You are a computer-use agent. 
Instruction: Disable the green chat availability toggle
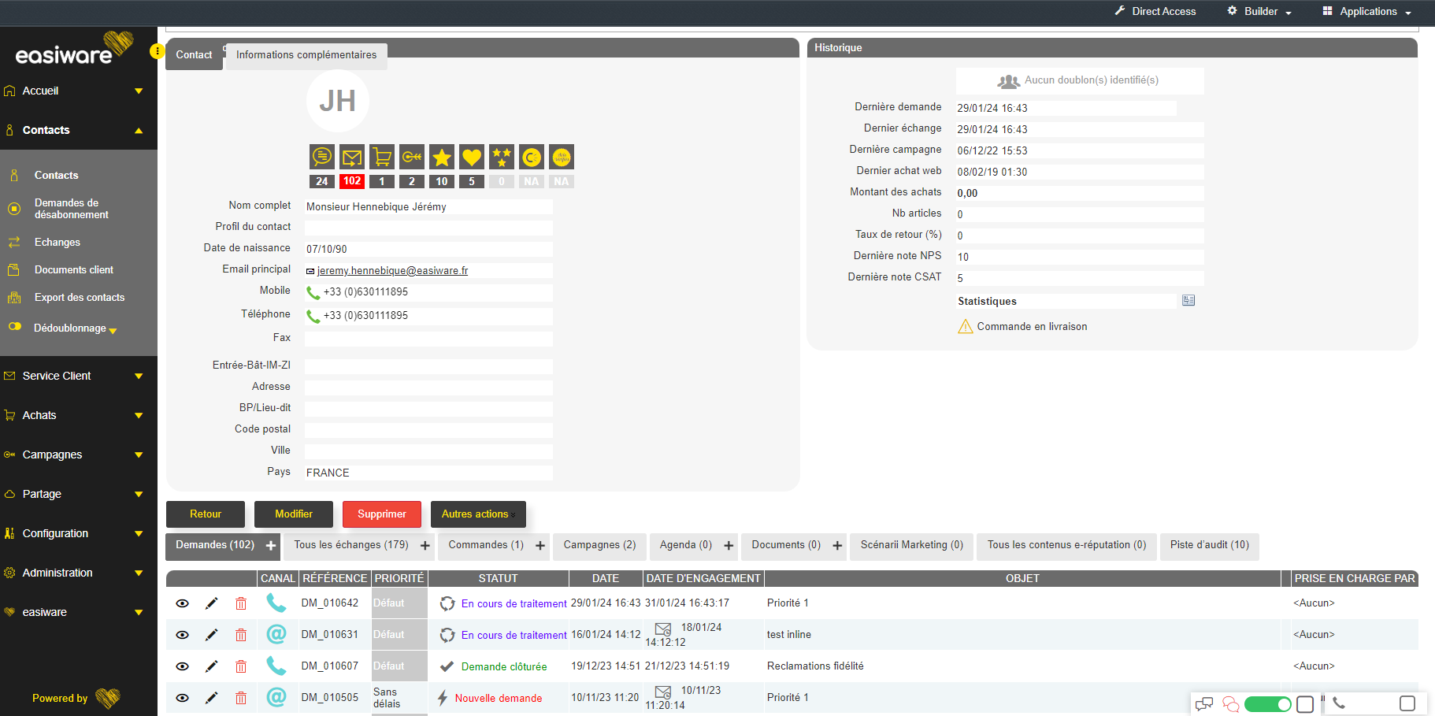pyautogui.click(x=1268, y=704)
